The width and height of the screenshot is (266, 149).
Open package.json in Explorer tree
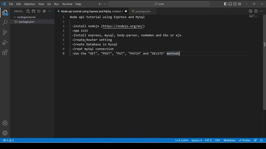[x=32, y=22]
